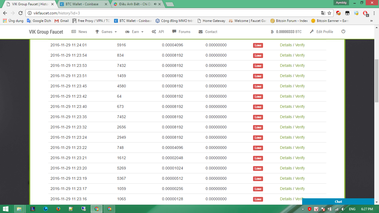Image resolution: width=379 pixels, height=213 pixels.
Task: Open Details for the 11:24:01 bet row
Action: point(285,45)
